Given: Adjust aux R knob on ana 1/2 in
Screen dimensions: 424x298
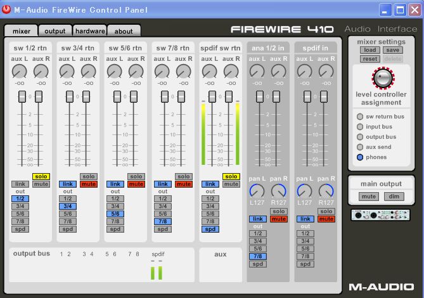Looking at the screenshot, I should [278, 72].
